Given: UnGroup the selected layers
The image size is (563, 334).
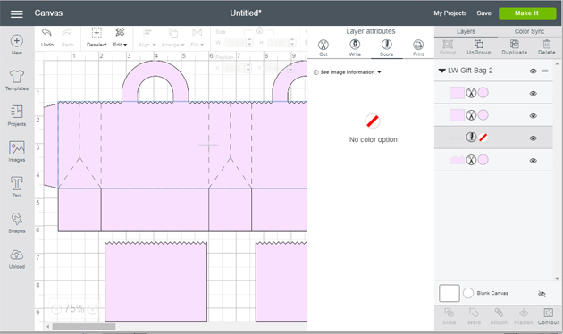Looking at the screenshot, I should [x=479, y=46].
